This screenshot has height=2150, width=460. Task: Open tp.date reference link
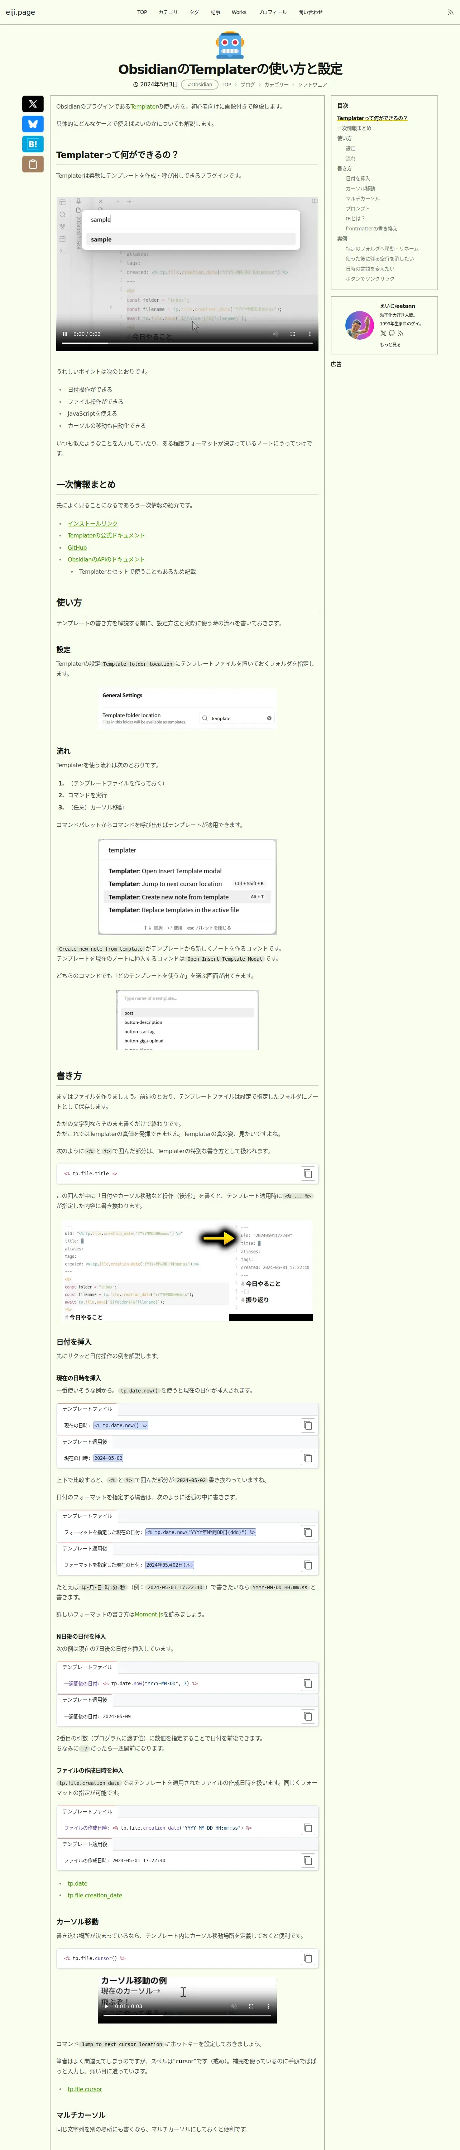pos(78,1884)
